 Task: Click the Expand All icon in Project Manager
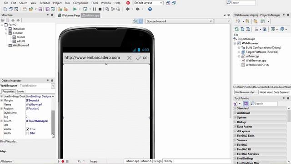[242, 29]
